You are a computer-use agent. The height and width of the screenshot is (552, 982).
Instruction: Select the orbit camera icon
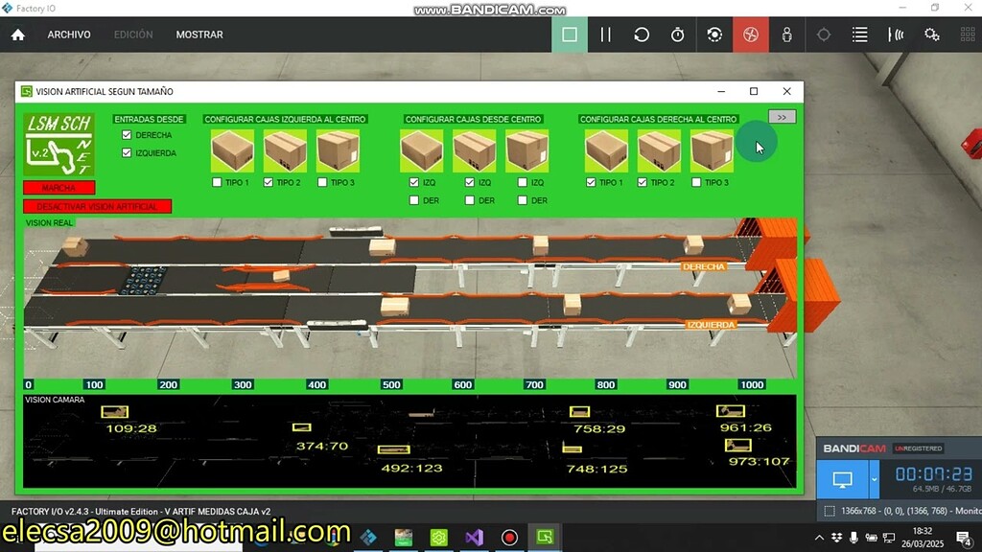coord(713,34)
